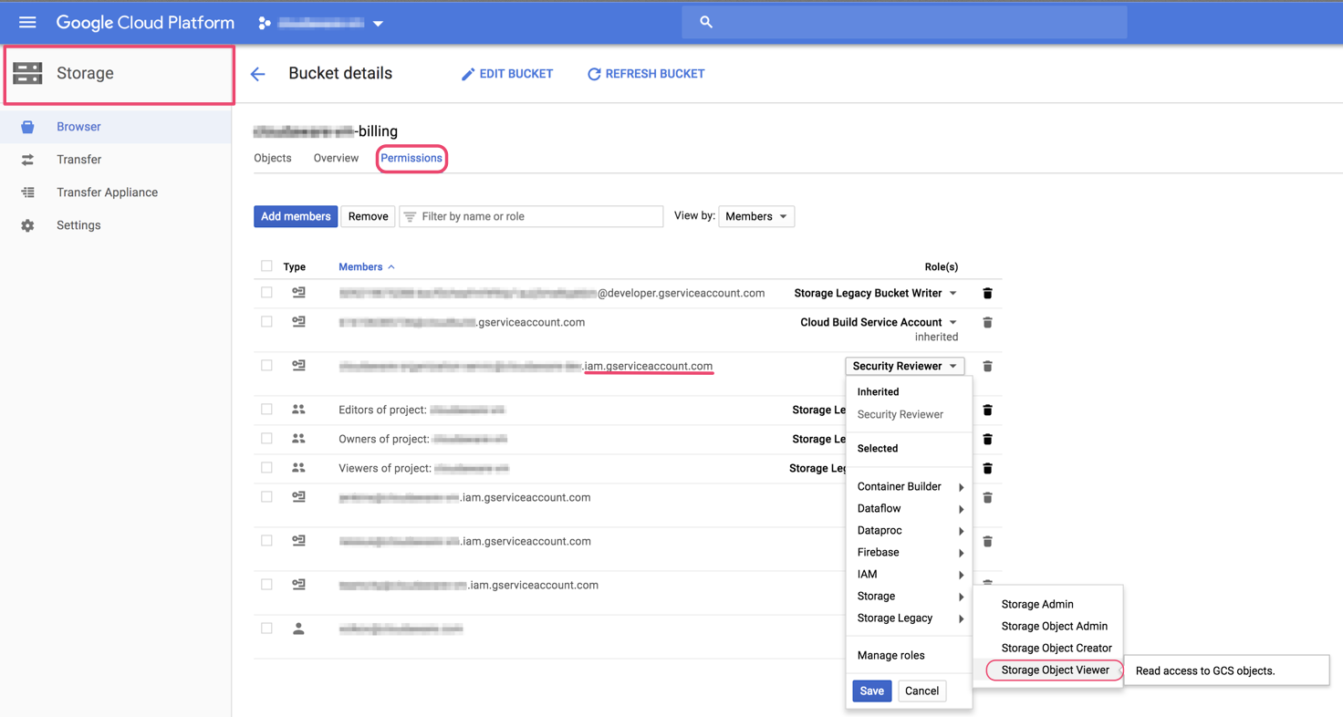Image resolution: width=1343 pixels, height=717 pixels.
Task: Click trash icon for Cloud Build Service Account
Action: click(x=987, y=322)
